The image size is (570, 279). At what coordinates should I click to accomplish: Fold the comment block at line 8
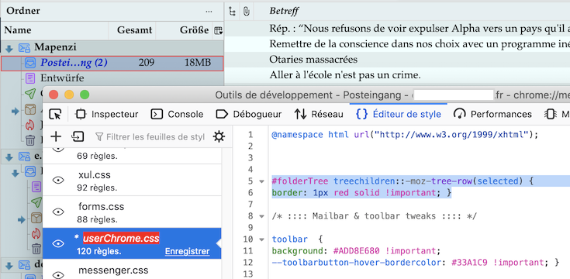click(262, 216)
